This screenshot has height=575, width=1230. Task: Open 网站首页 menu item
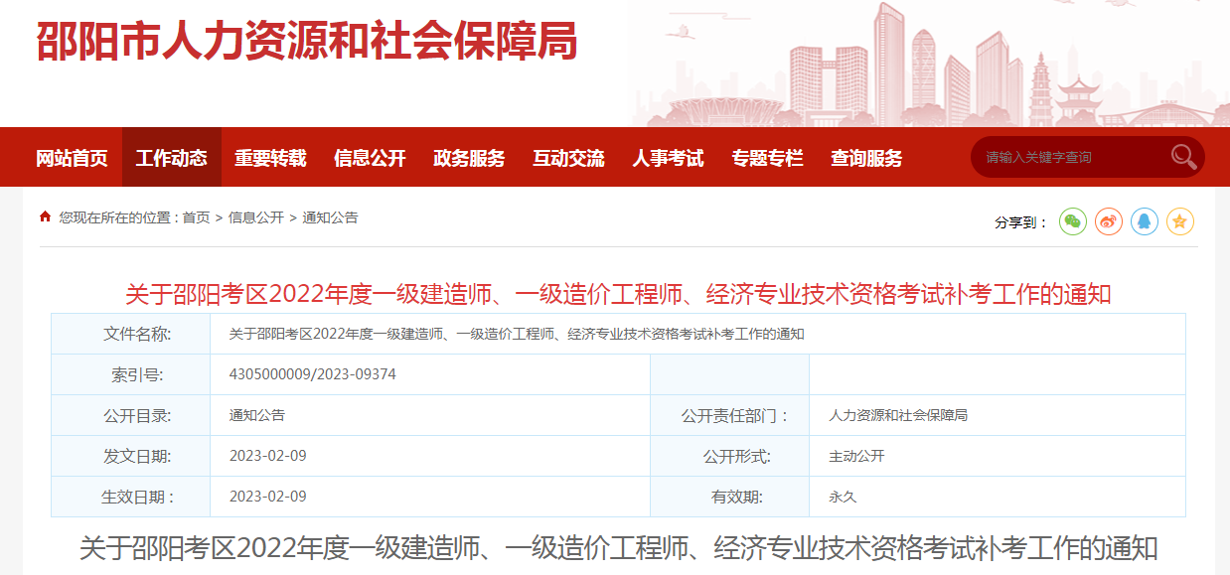pyautogui.click(x=73, y=158)
